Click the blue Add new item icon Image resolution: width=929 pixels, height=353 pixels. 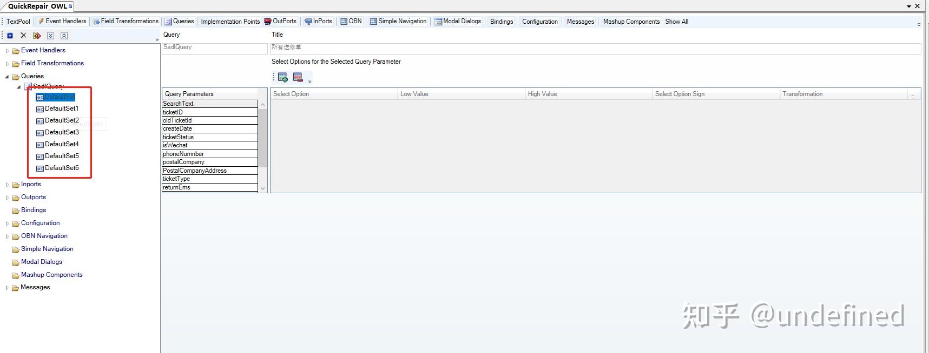click(x=10, y=36)
